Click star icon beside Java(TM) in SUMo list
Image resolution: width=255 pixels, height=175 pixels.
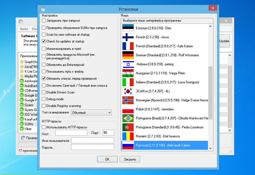[22, 66]
